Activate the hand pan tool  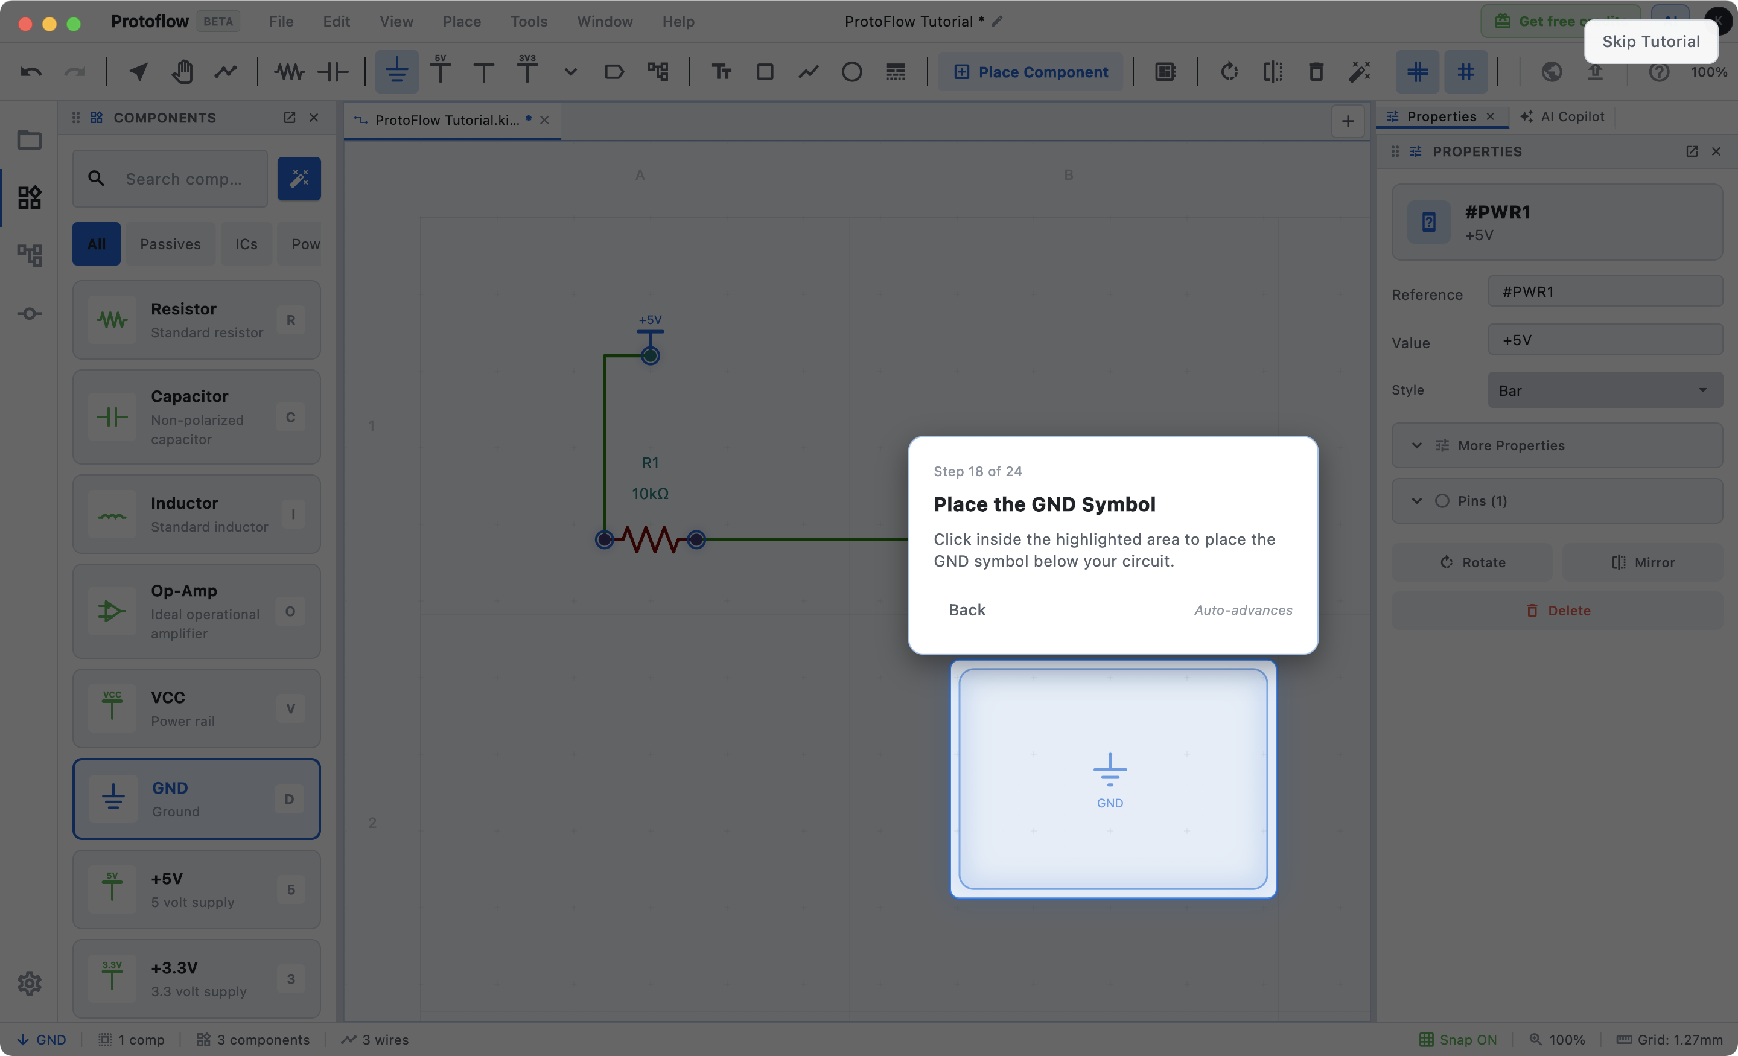click(182, 71)
